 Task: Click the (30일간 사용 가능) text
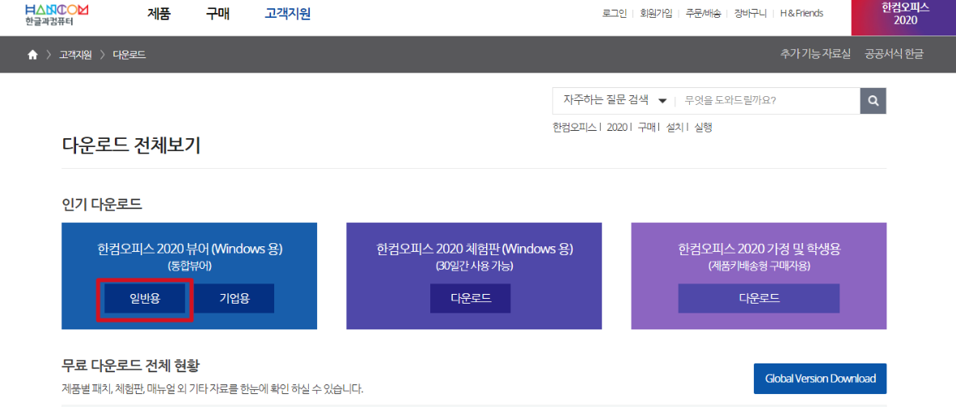point(474,266)
